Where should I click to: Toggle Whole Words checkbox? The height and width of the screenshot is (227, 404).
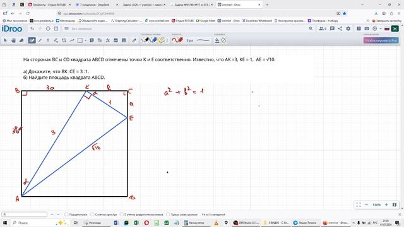click(168, 214)
